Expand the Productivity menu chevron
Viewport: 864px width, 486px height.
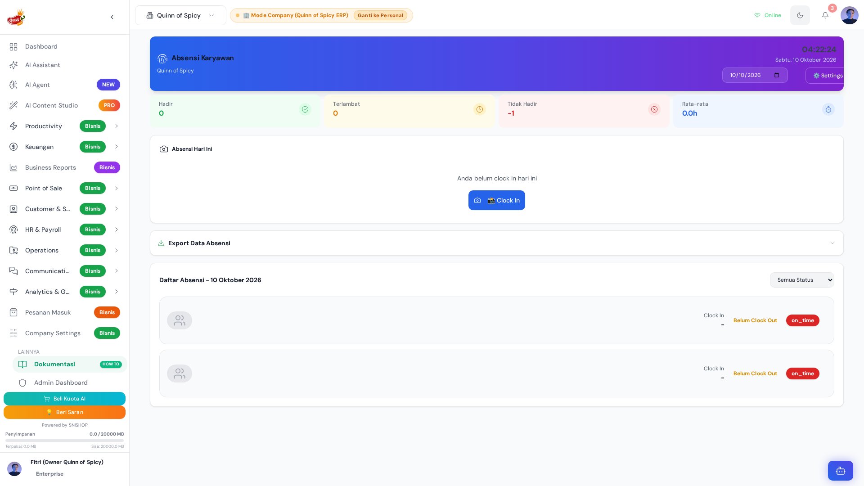coord(117,126)
